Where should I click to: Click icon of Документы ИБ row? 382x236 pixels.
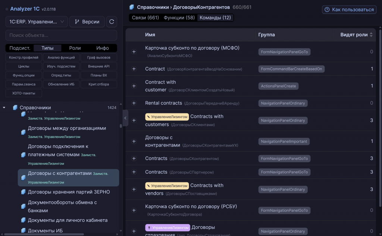(x=23, y=230)
